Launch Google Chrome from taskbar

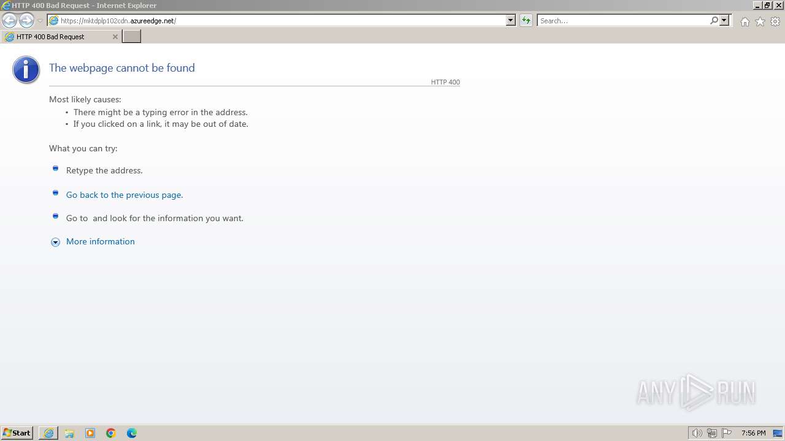[111, 433]
